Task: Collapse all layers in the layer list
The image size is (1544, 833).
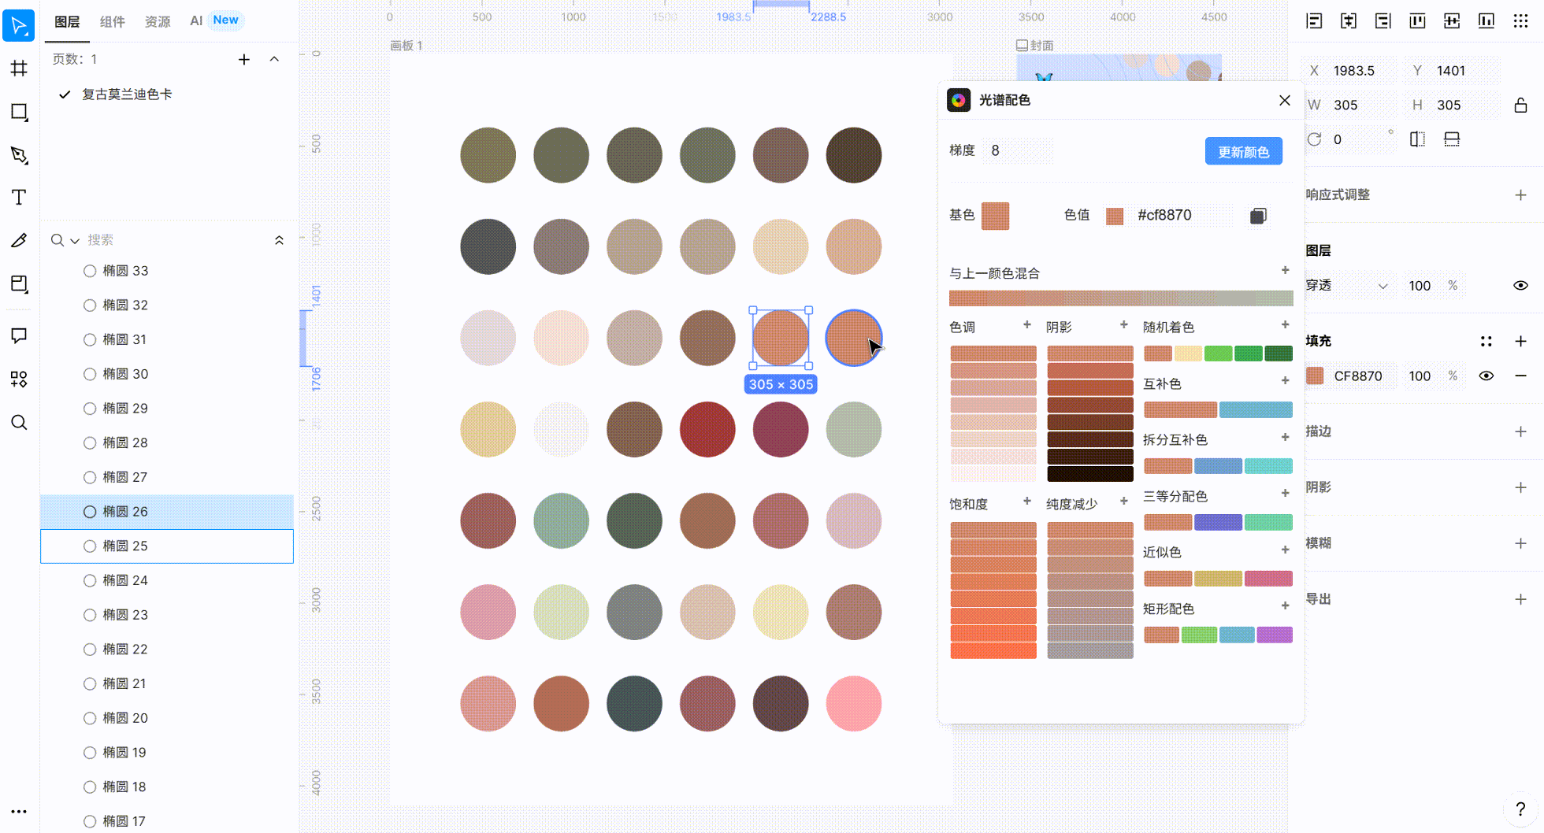Action: point(279,240)
